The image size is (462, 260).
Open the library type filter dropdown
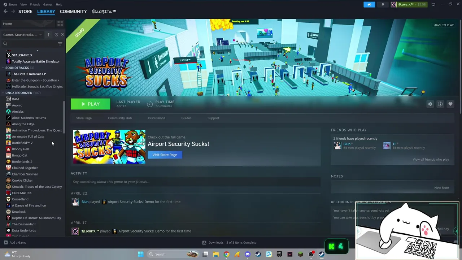coord(22,35)
